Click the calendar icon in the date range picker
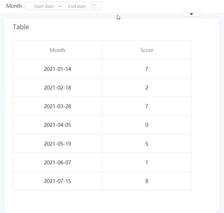Image resolution: width=224 pixels, height=213 pixels. pyautogui.click(x=94, y=6)
